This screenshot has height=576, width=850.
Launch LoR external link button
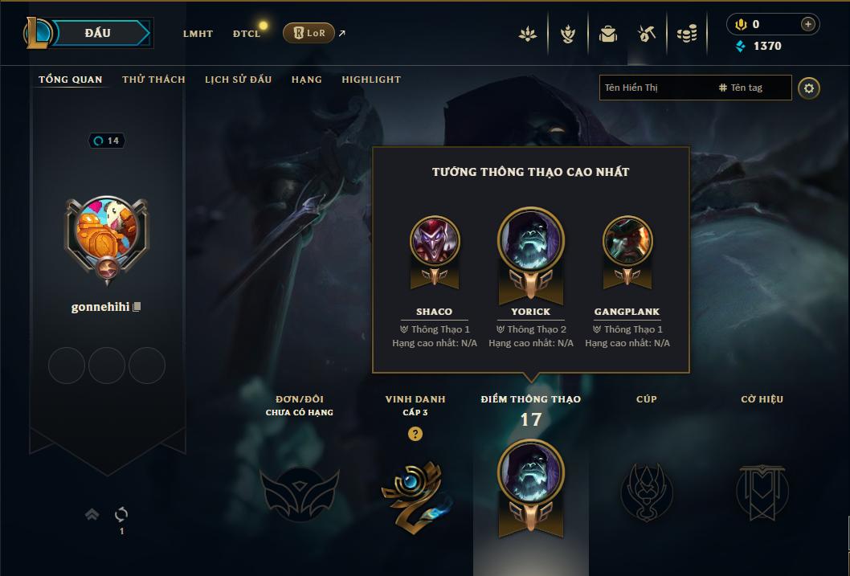[x=309, y=33]
